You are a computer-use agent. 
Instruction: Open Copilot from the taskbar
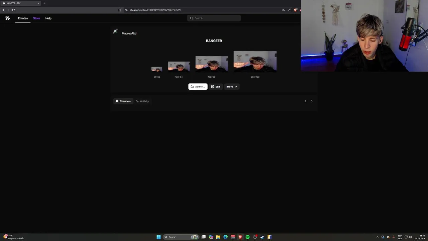[211, 237]
